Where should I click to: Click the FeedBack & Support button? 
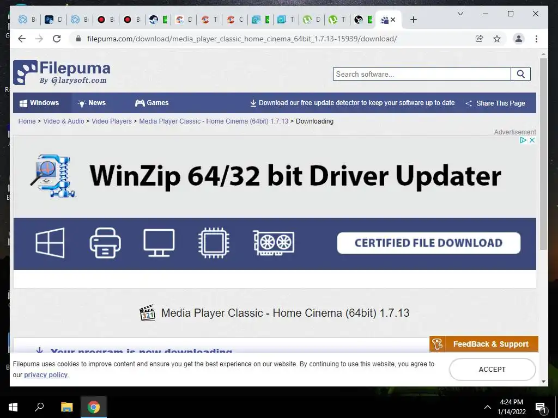484,344
